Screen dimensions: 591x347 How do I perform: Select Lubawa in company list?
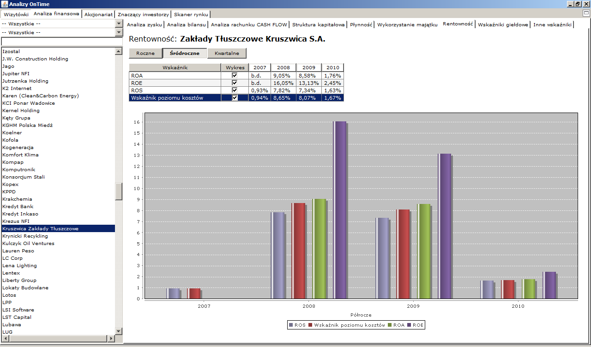tap(58, 324)
